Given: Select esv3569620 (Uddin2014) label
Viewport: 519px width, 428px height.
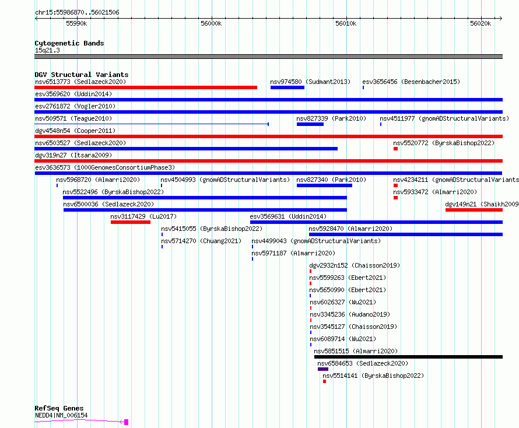Looking at the screenshot, I should point(73,94).
